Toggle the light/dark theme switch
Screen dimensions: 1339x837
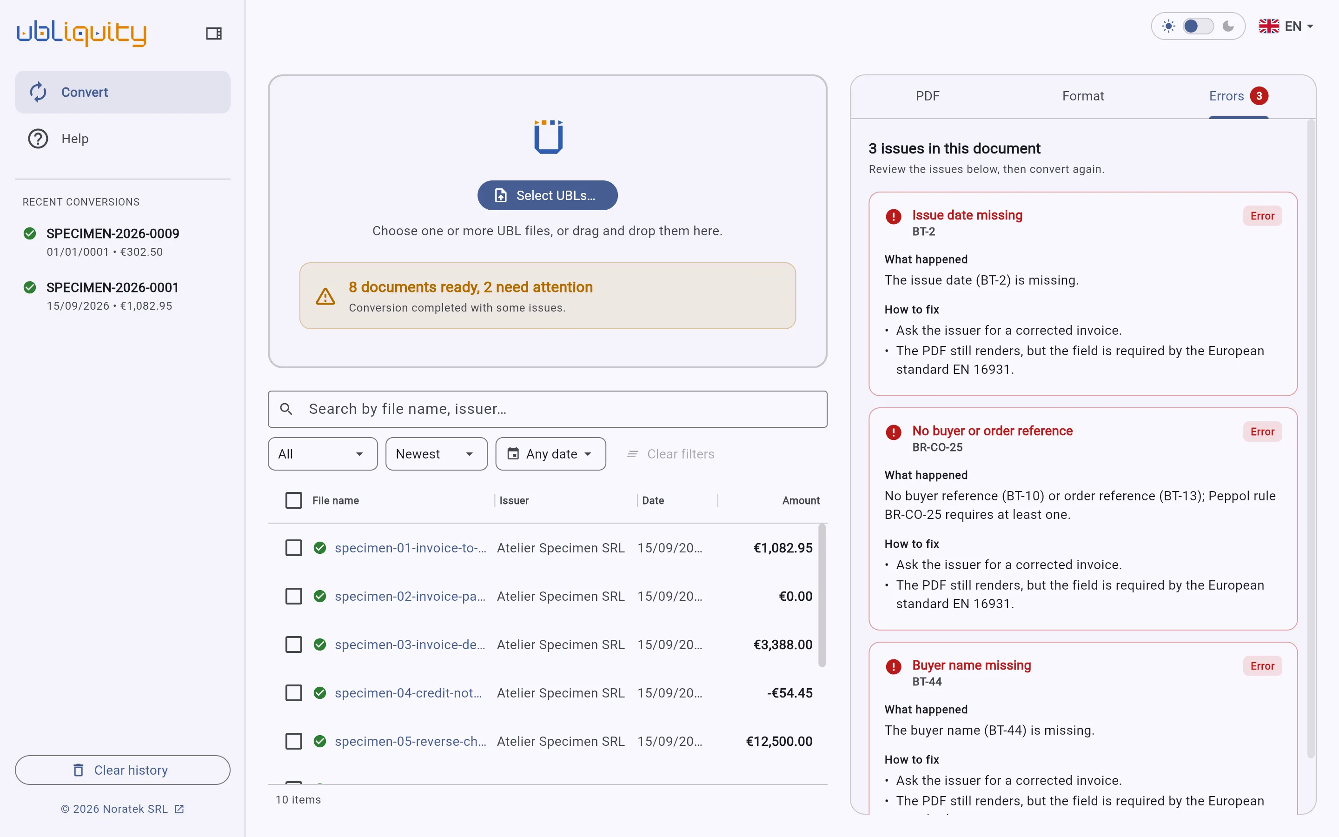[x=1198, y=26]
